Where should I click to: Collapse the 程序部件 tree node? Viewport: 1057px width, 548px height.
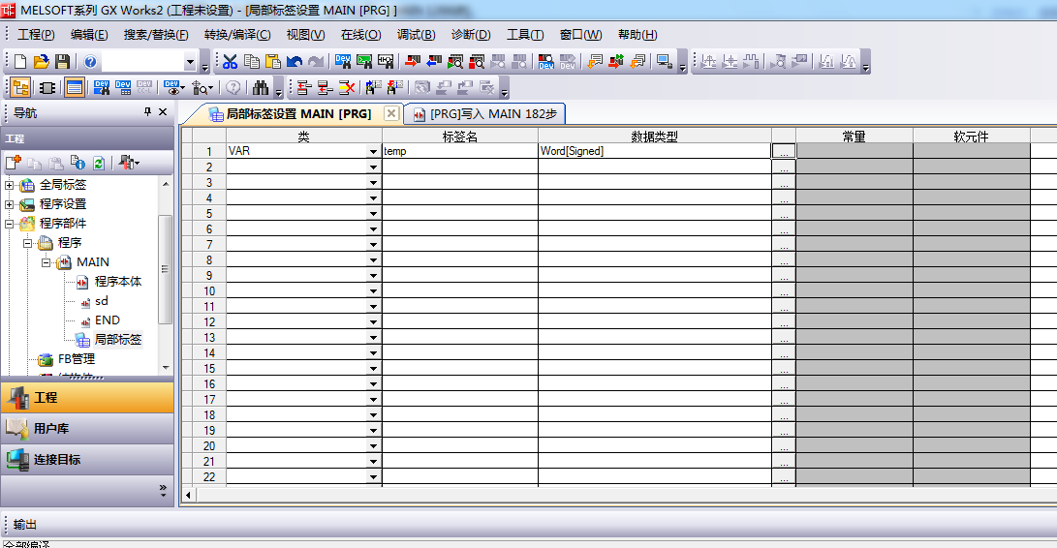click(11, 224)
